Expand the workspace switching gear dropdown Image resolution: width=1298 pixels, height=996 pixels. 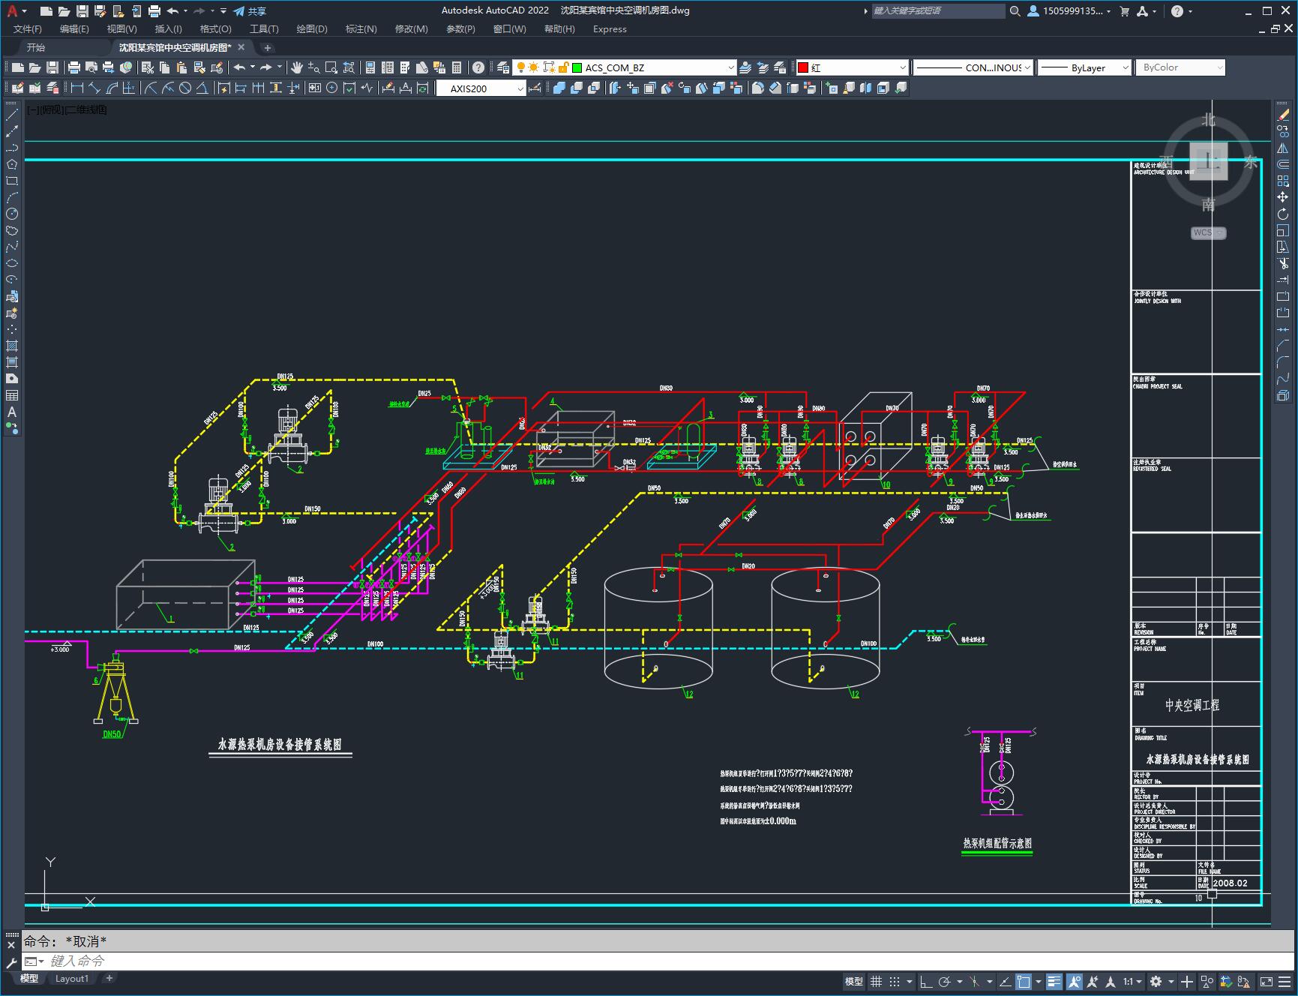coord(1171,981)
